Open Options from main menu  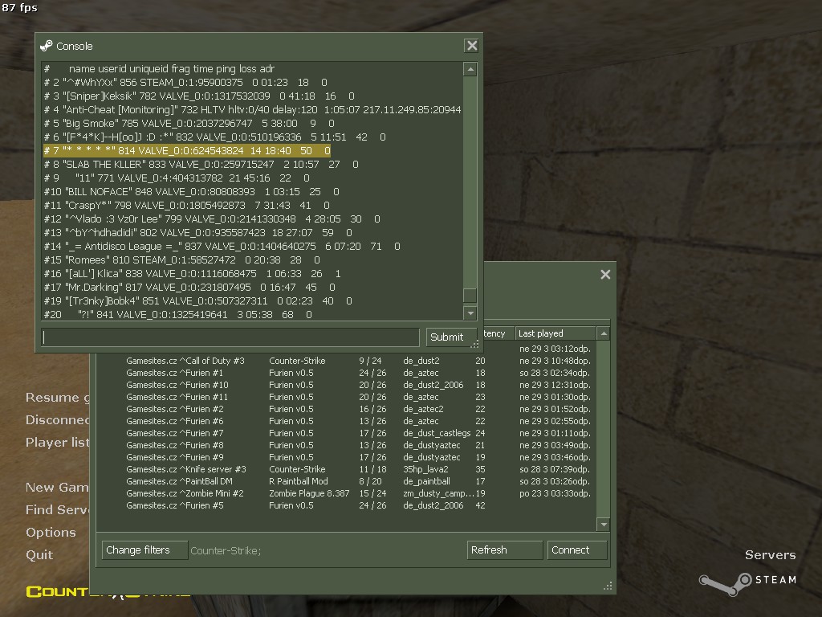51,532
